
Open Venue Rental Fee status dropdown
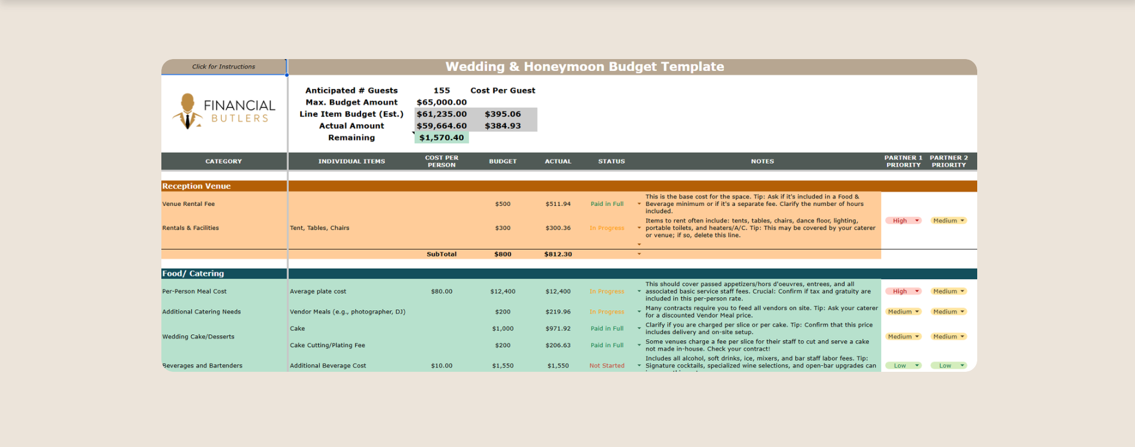coord(639,204)
